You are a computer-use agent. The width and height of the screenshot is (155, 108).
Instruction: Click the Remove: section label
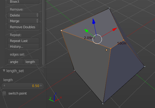pos(16,9)
